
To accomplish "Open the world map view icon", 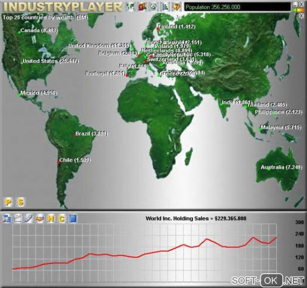I will tap(130, 7).
